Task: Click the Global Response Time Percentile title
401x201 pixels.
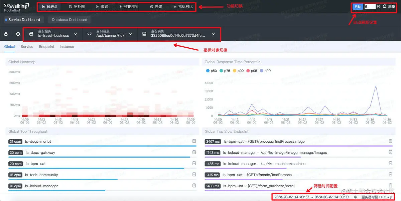Action: 232,62
